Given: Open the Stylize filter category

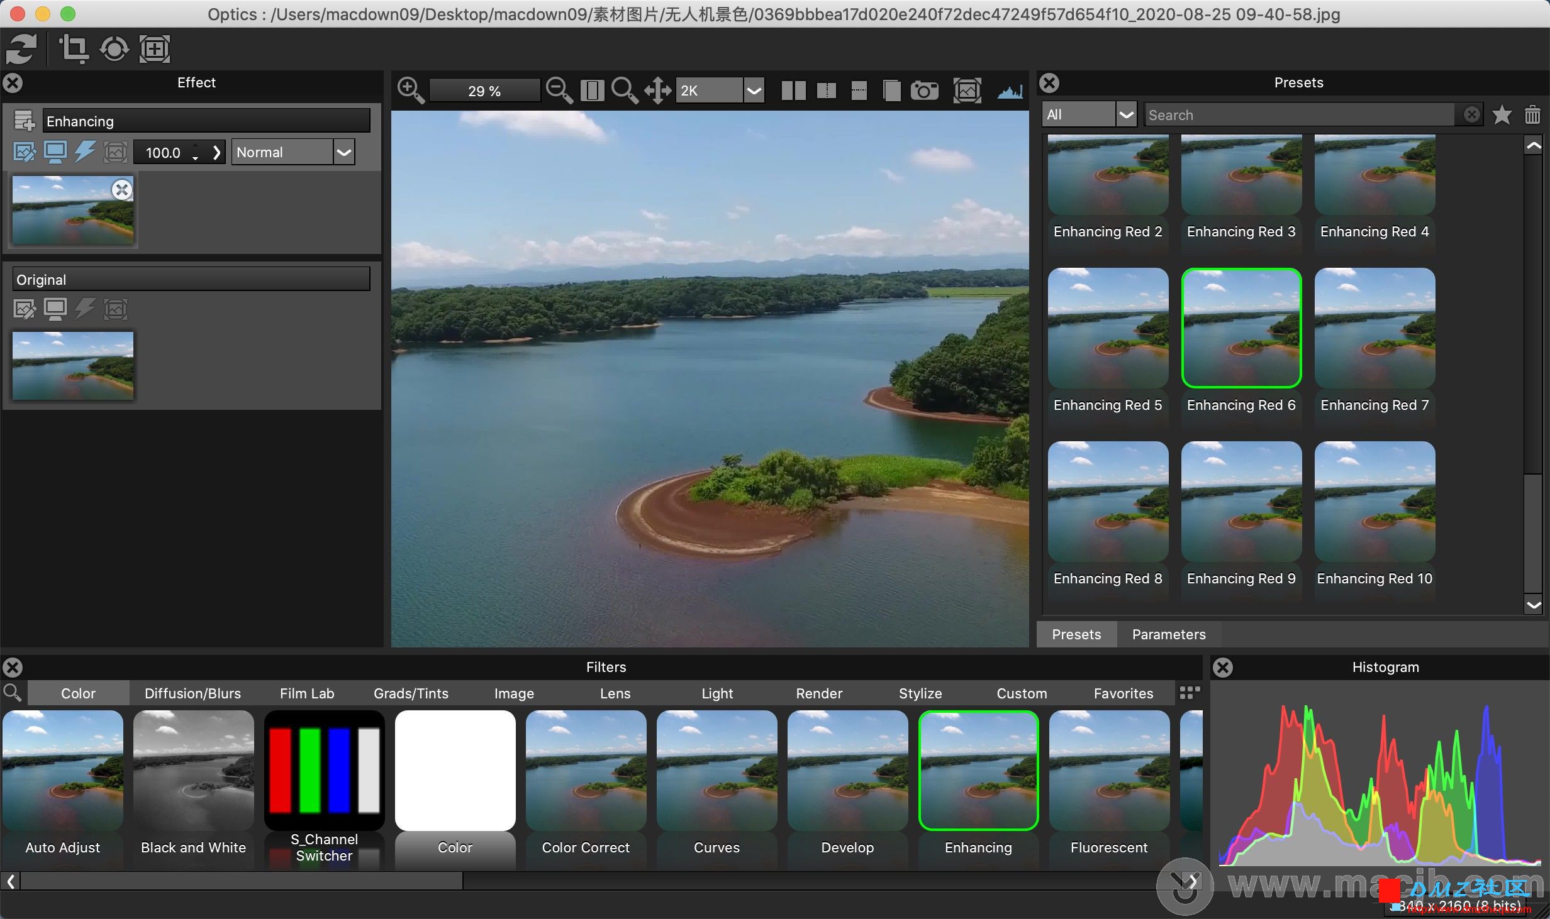Looking at the screenshot, I should pyautogui.click(x=920, y=693).
